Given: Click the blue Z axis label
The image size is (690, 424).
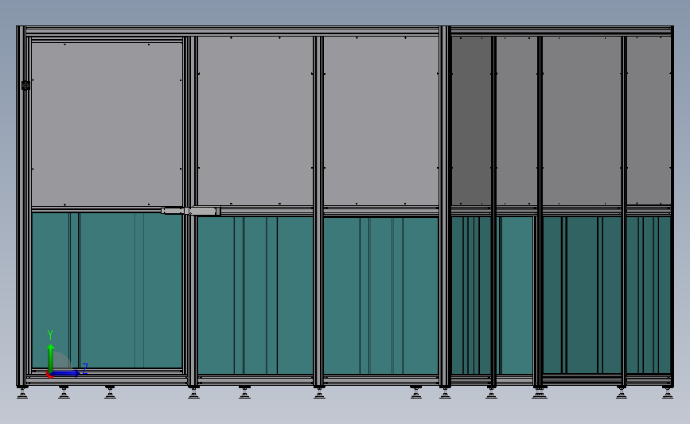Looking at the screenshot, I should (85, 368).
